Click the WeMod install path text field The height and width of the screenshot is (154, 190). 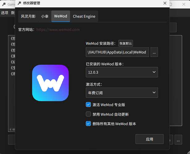117,52
